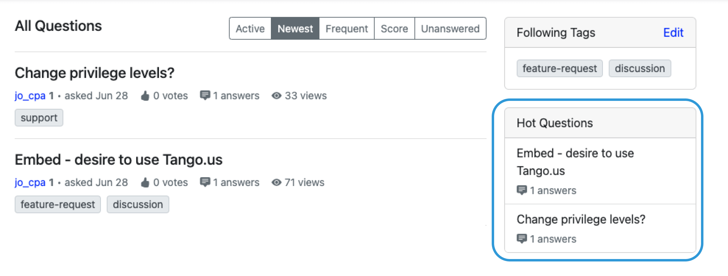Click the support tag
The height and width of the screenshot is (276, 728).
[x=39, y=118]
